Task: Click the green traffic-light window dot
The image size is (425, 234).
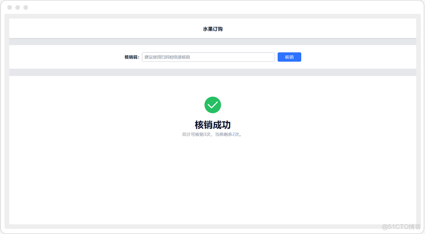Action: (25, 7)
